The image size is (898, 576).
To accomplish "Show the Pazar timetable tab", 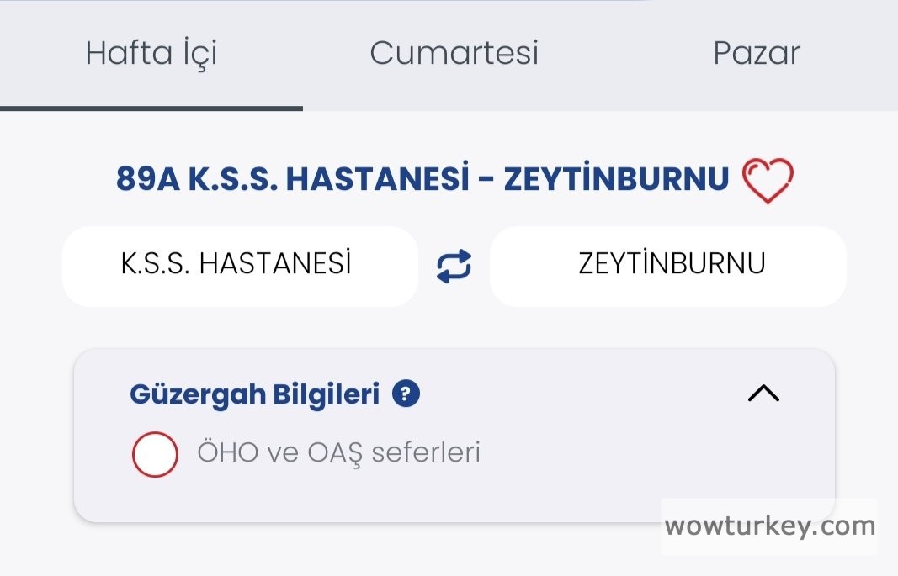I will pos(756,54).
